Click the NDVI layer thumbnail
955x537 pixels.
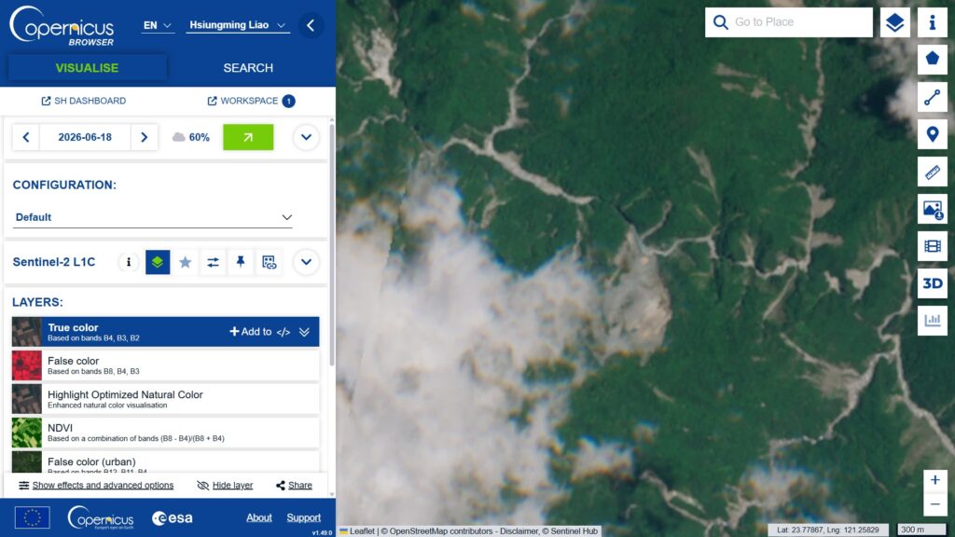tap(27, 433)
